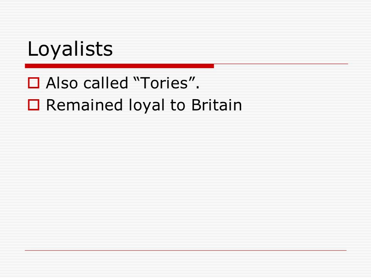Viewport: 371px width, 278px height.
Task: Click the thin red footer line
Action: 186,250
